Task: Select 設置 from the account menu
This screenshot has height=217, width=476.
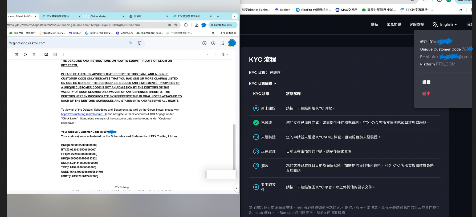Action: pos(426,82)
